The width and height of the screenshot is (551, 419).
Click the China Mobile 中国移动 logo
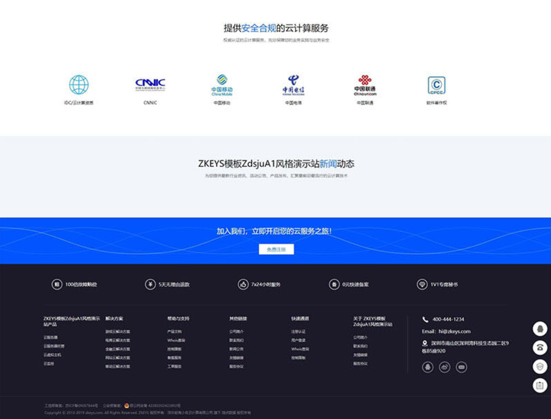pyautogui.click(x=222, y=85)
